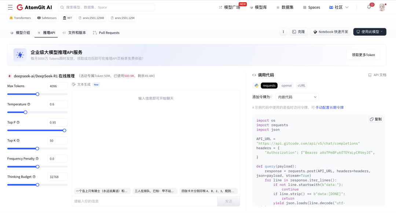Click the Top P help icon

(18, 122)
